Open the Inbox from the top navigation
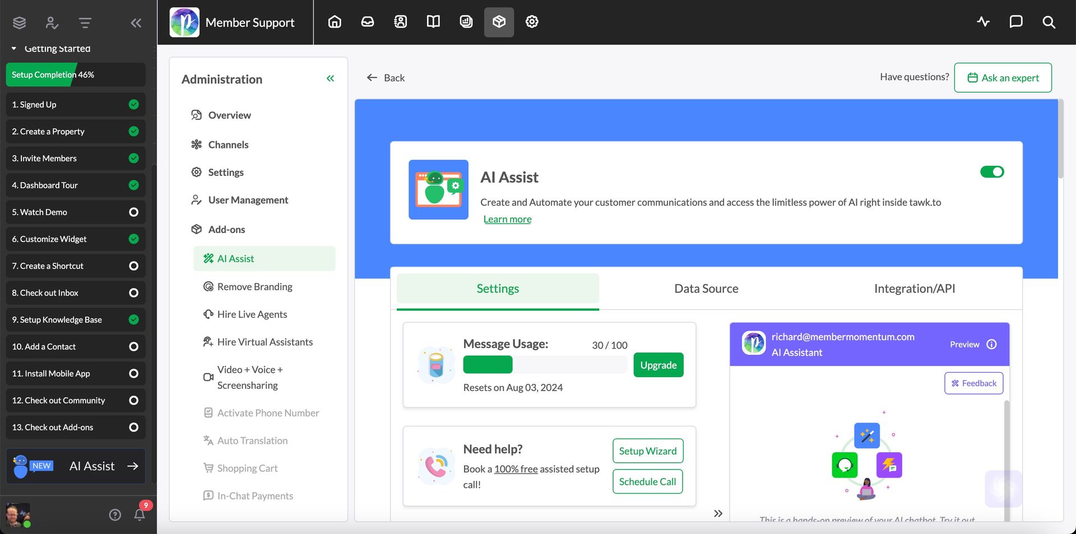 (x=367, y=22)
